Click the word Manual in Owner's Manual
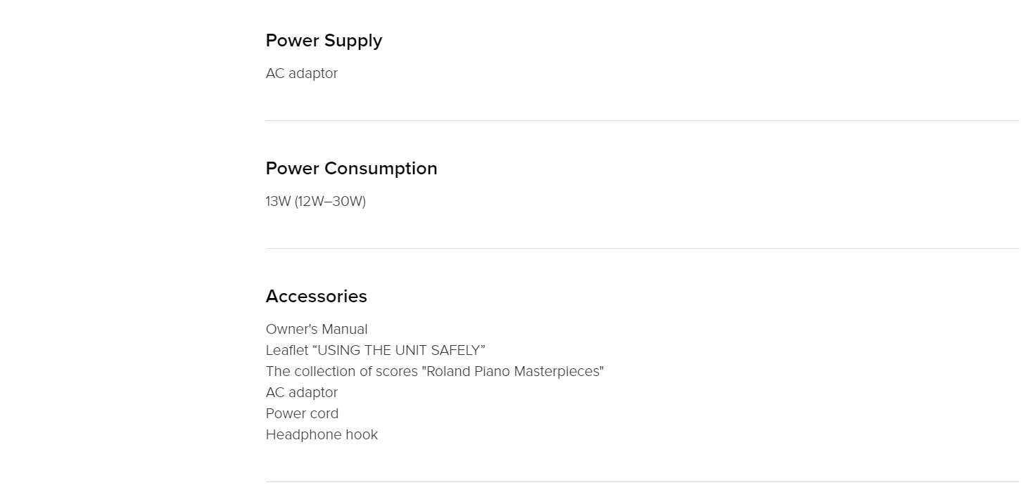 (x=344, y=330)
